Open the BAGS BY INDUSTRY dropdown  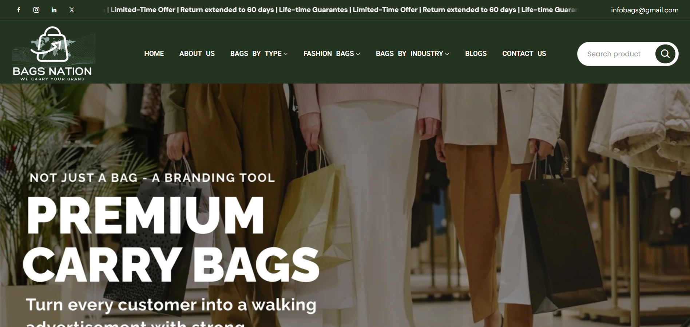click(412, 53)
